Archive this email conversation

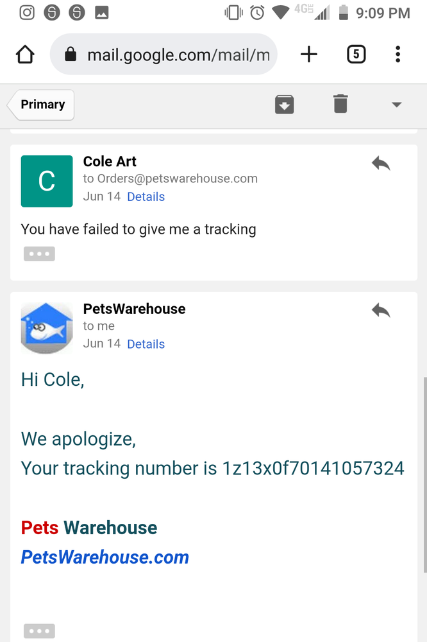(x=284, y=104)
